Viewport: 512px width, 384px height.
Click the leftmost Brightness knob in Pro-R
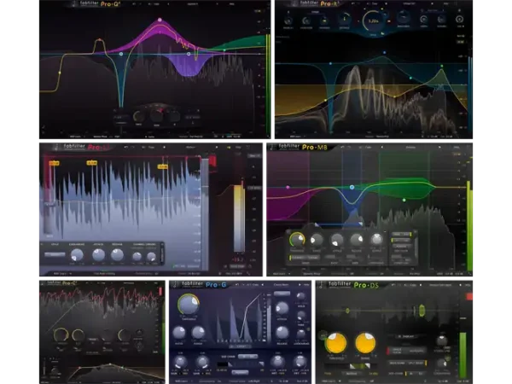(x=288, y=20)
